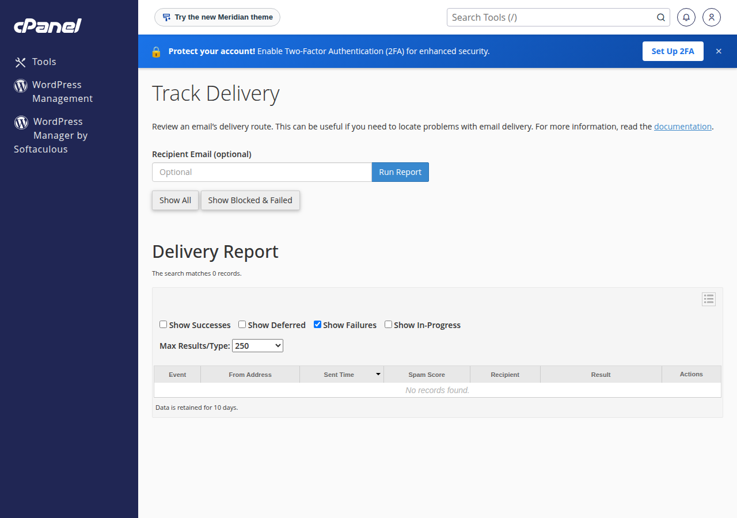737x518 pixels.
Task: Sort by the Recipient column header
Action: [x=505, y=375]
